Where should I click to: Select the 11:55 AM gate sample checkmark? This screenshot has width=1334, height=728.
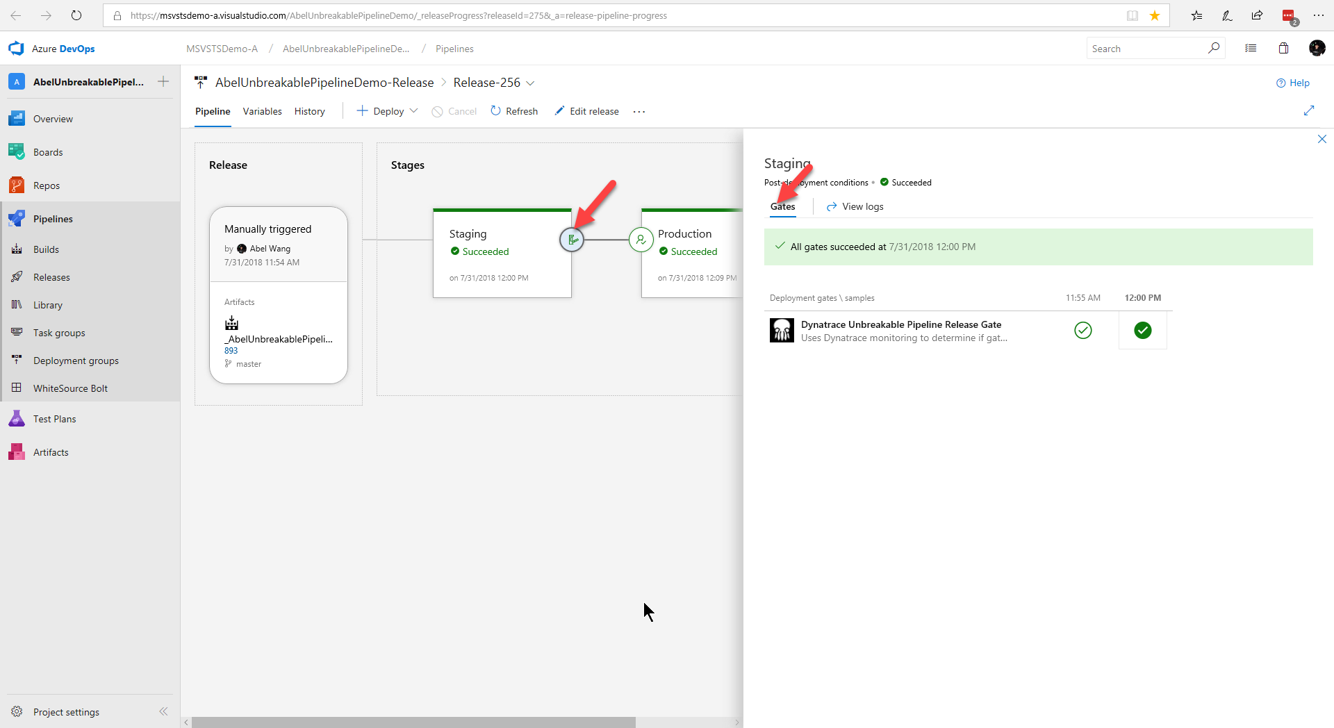(1083, 330)
